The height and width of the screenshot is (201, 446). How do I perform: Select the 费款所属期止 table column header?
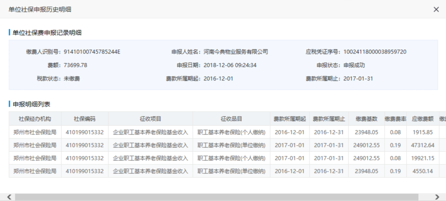[329, 119]
